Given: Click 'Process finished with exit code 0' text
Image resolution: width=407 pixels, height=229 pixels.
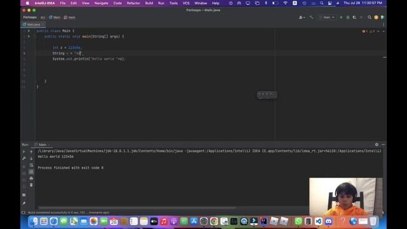Looking at the screenshot, I should coord(71,168).
